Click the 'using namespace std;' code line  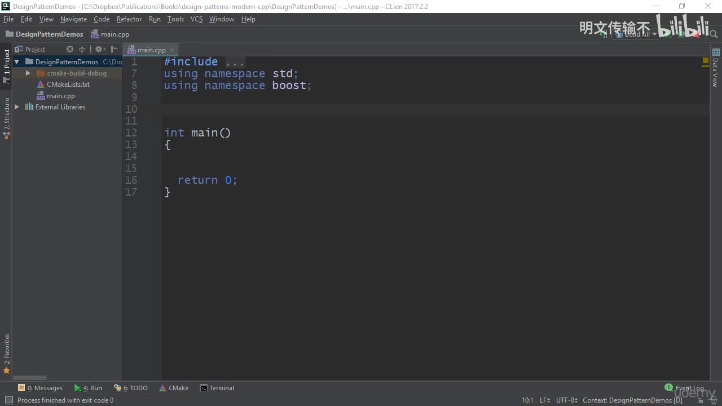point(231,74)
